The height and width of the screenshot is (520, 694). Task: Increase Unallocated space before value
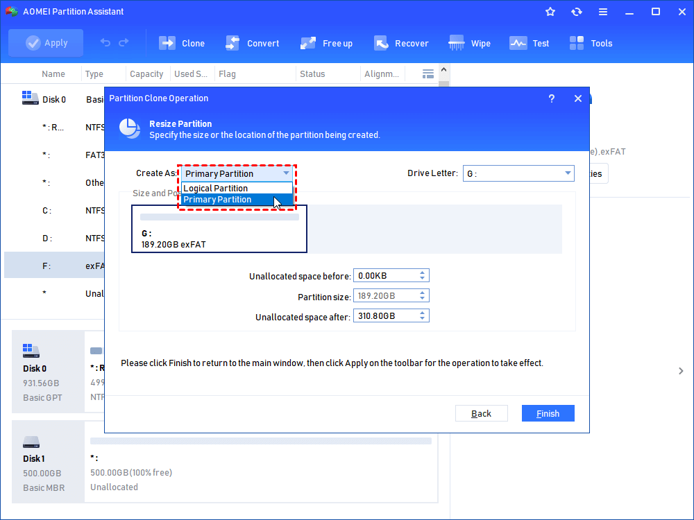click(x=422, y=272)
